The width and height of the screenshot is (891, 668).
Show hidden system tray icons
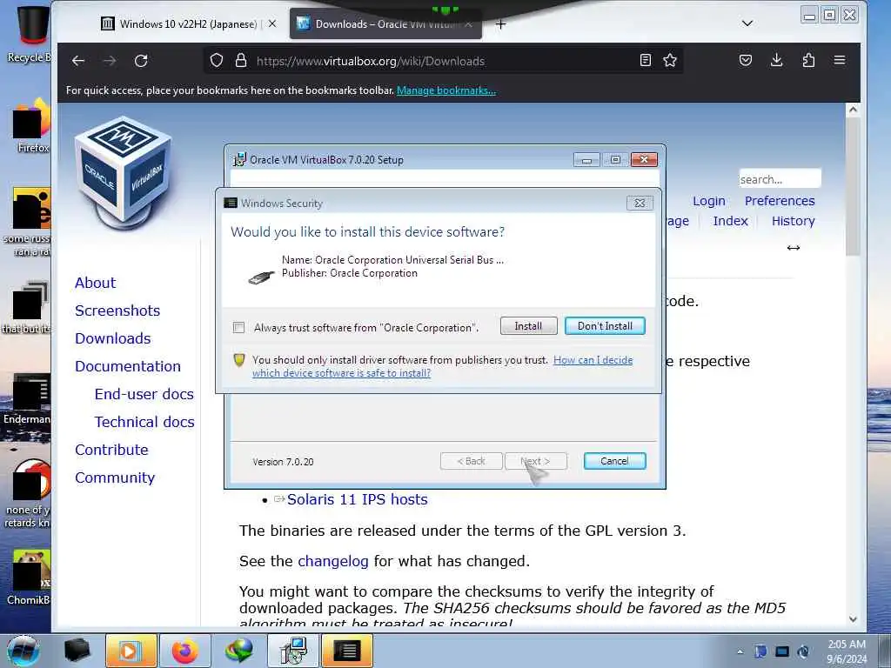740,651
